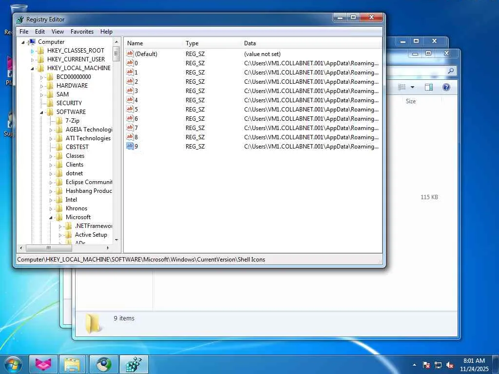Click the tree pane horizontal scroll-right arrow
499x374 pixels.
(108, 248)
